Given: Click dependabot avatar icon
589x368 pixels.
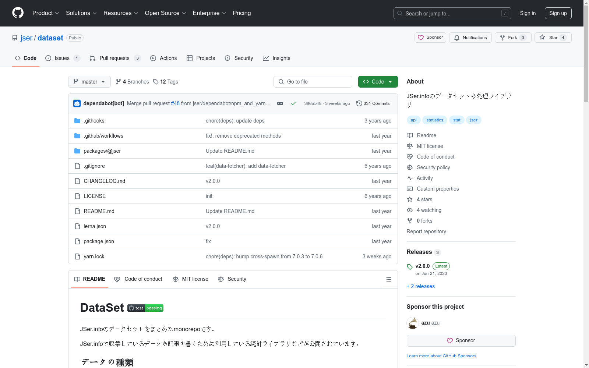Looking at the screenshot, I should (x=77, y=103).
